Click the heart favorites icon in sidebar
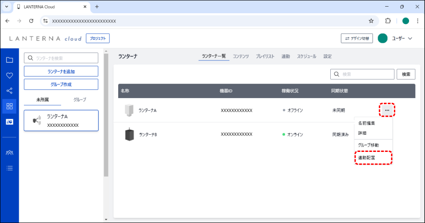This screenshot has width=425, height=223. click(9, 76)
